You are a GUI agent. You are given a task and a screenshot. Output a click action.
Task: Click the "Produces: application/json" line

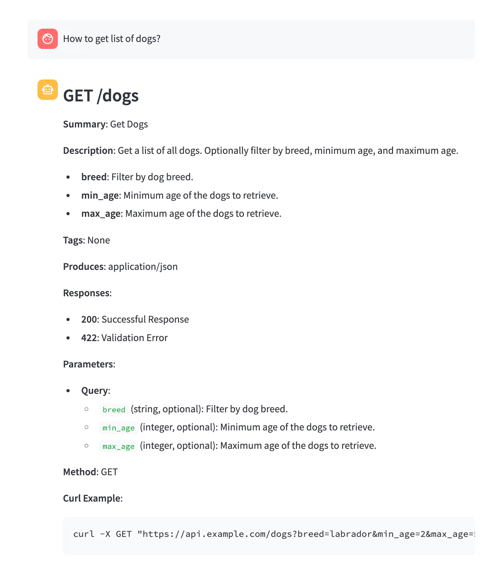(x=120, y=267)
